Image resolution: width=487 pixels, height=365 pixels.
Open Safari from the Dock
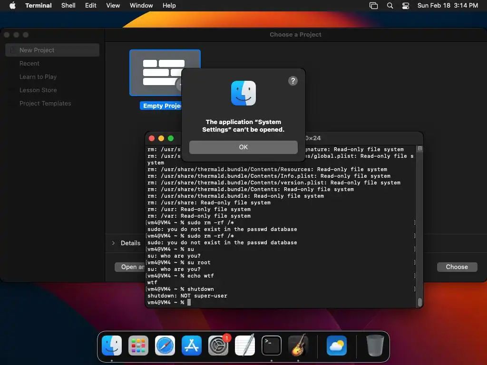(x=165, y=346)
